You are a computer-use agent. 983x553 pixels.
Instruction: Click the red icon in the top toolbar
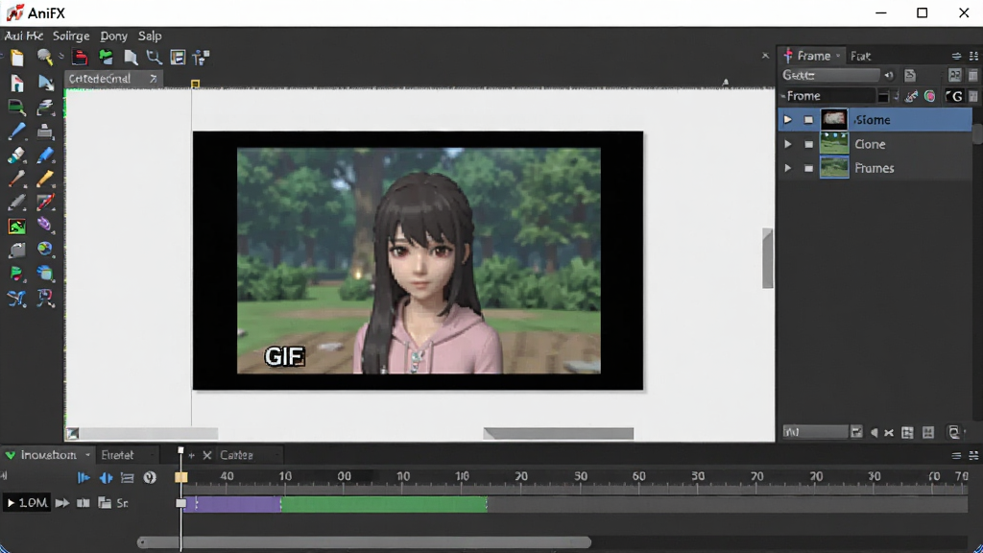[x=80, y=57]
